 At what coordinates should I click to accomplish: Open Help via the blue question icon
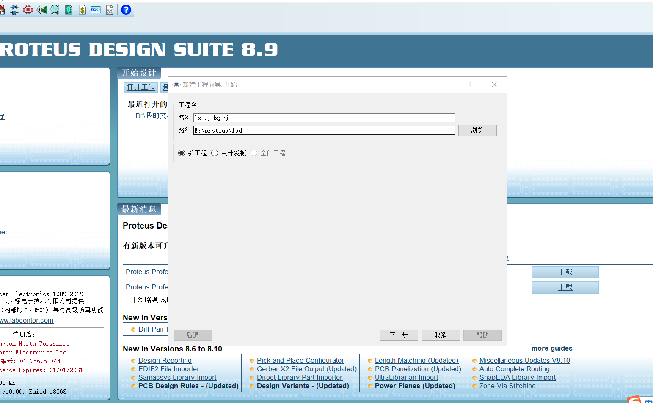tap(126, 10)
